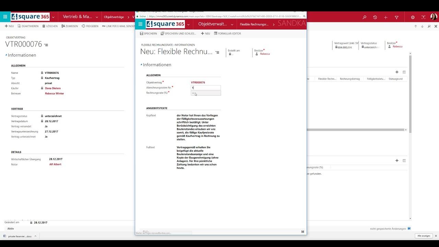This screenshot has width=439, height=247.
Task: Click the Rechnungsrate (%) input field
Action: point(206,93)
